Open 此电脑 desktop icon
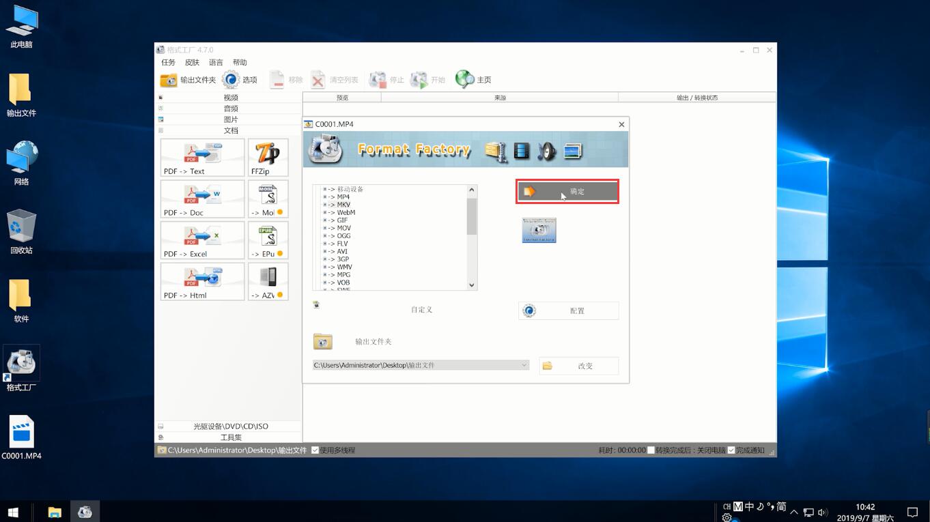This screenshot has height=522, width=930. tap(21, 27)
